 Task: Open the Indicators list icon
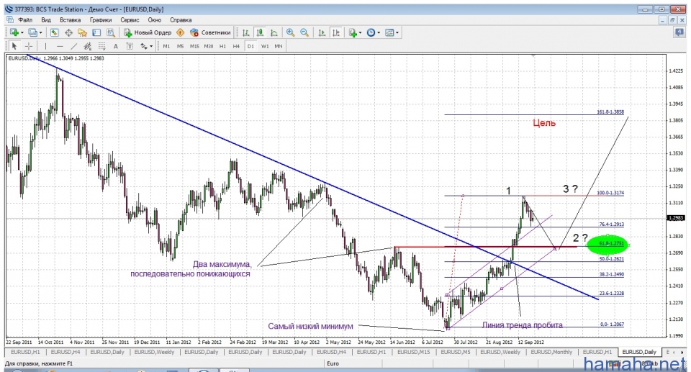[x=353, y=32]
